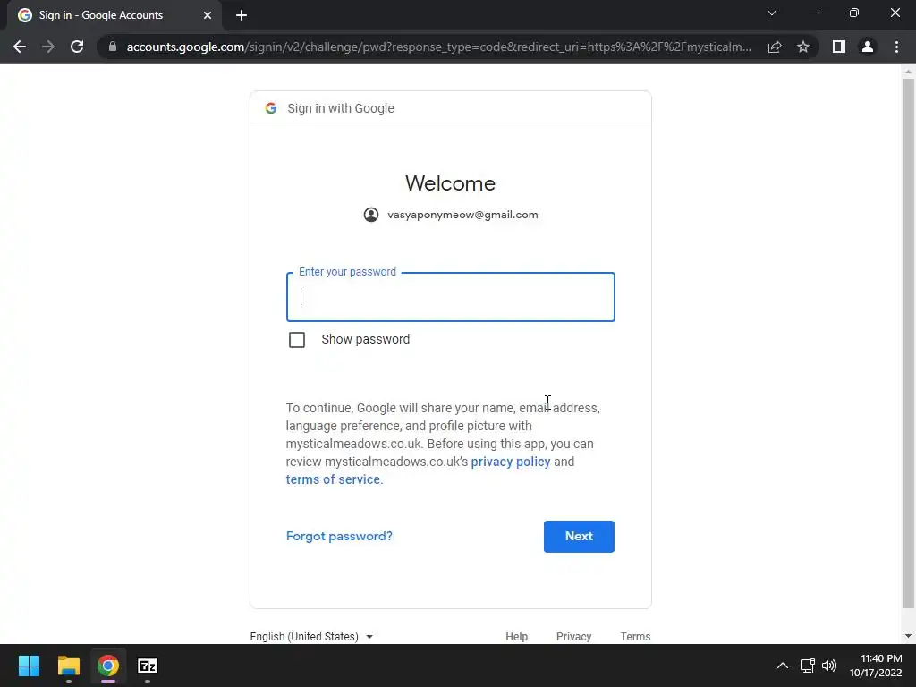Screen dimensions: 916x687
Task: Minimize the Chrome window
Action: tap(812, 13)
